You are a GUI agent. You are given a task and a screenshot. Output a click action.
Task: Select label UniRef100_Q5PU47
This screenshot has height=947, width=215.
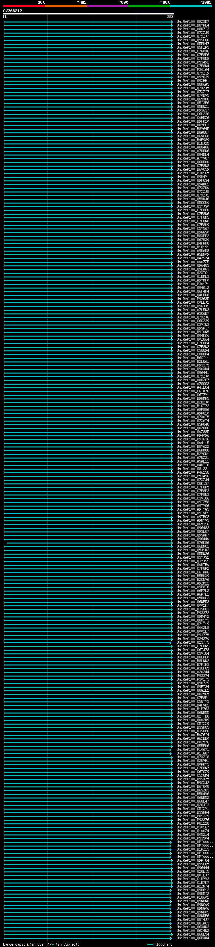192,44
